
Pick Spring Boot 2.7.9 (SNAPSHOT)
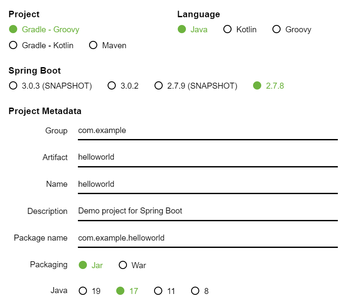159,86
